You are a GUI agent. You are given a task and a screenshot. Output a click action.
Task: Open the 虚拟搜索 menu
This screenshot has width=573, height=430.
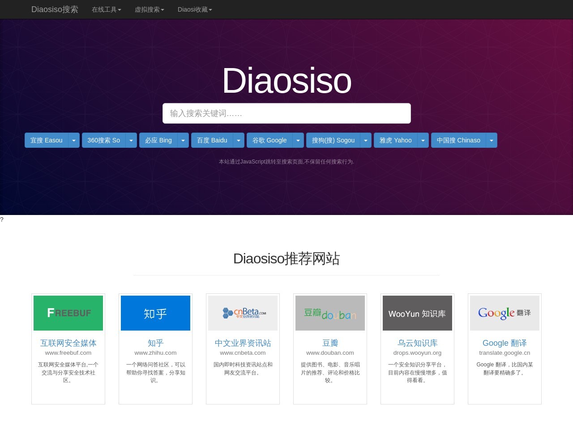(x=150, y=9)
